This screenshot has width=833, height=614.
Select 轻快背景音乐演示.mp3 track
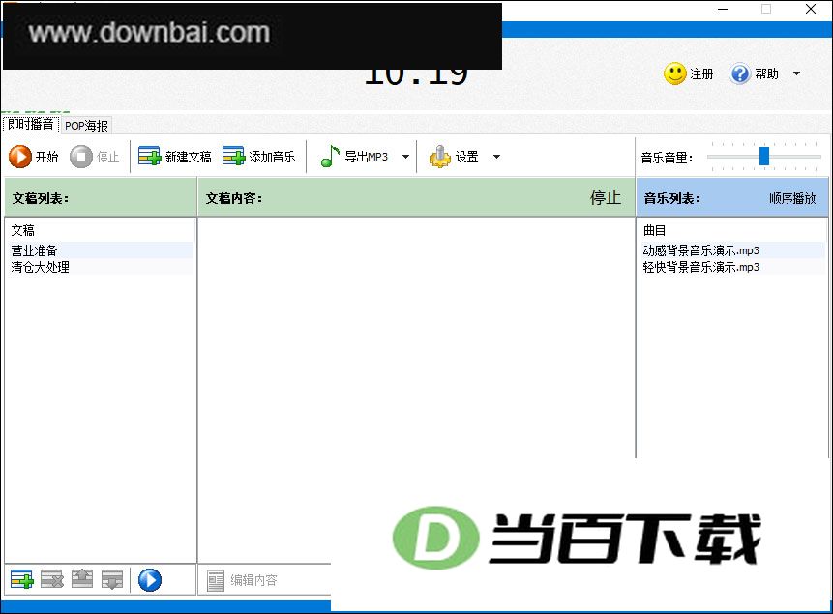732,267
